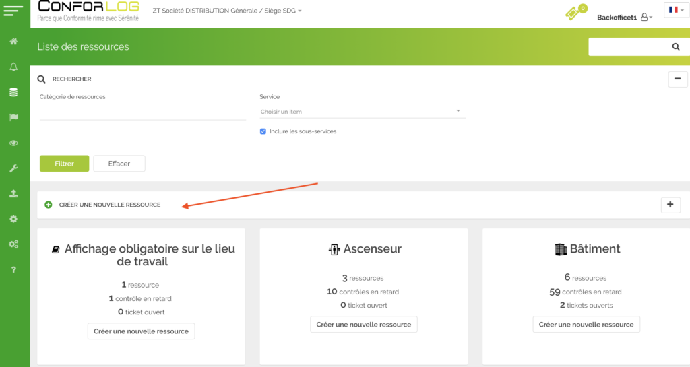This screenshot has height=367, width=690.
Task: Open the eye icon sidebar section
Action: [13, 143]
